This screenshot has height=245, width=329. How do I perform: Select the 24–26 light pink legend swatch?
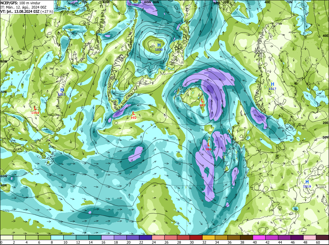pos(158,237)
